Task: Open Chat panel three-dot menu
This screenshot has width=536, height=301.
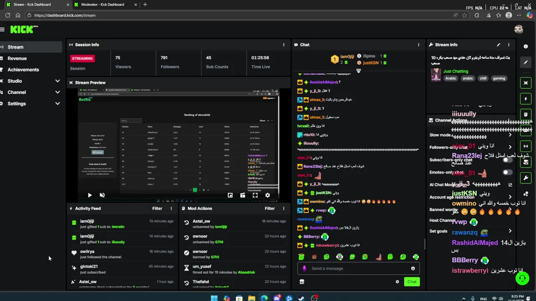Action: coord(418,45)
